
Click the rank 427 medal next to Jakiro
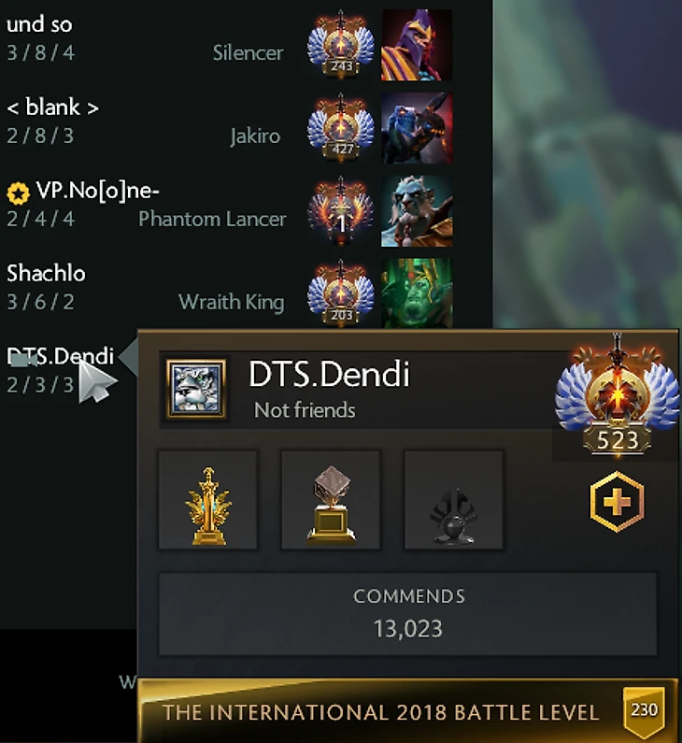coord(340,128)
